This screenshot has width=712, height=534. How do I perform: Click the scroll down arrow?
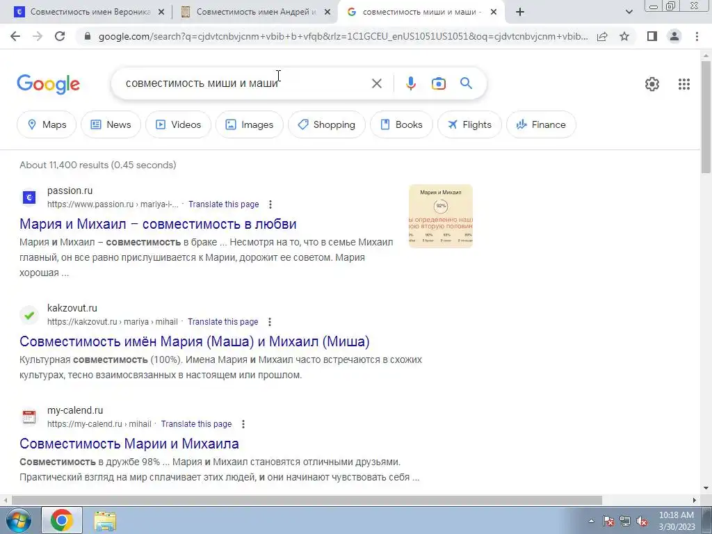point(706,489)
